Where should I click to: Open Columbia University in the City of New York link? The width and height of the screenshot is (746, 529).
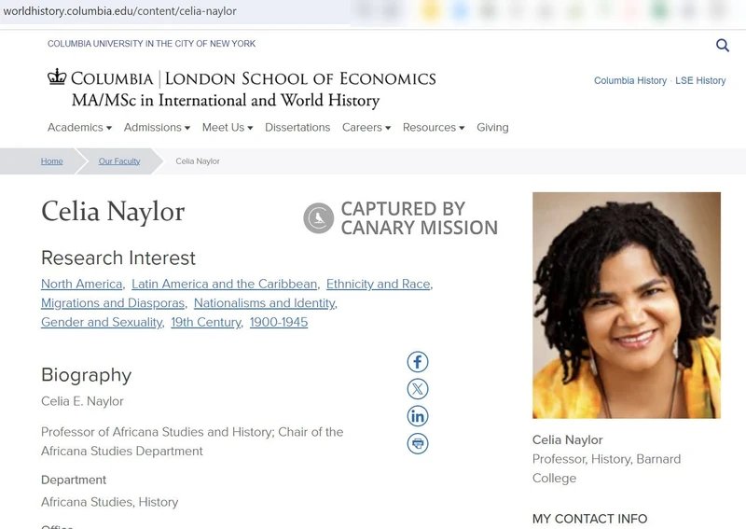(x=151, y=44)
